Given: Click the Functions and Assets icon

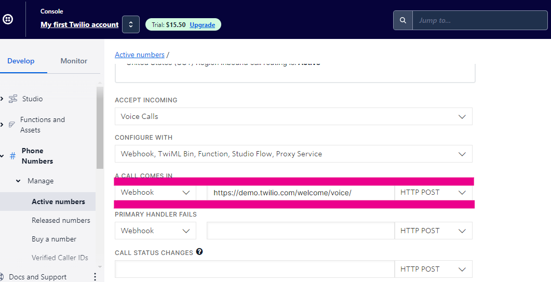Looking at the screenshot, I should point(11,125).
